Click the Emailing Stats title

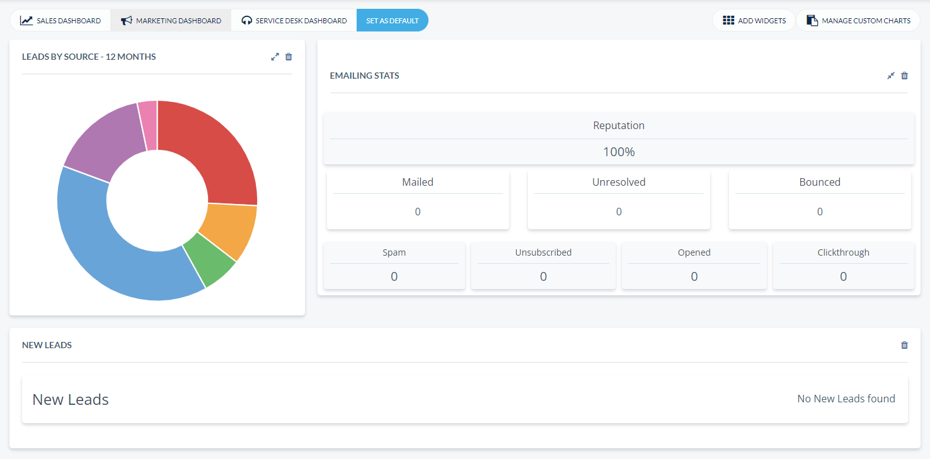[365, 76]
